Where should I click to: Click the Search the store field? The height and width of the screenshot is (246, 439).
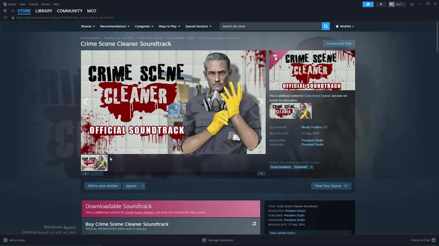pos(271,26)
